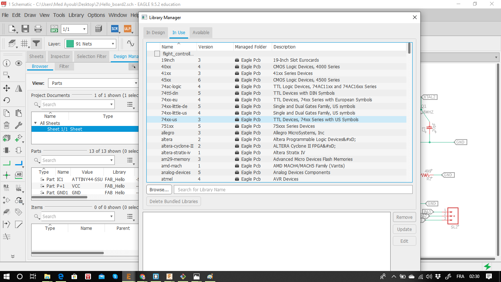Image resolution: width=501 pixels, height=282 pixels.
Task: Select the Tag attribute tool
Action: pos(19,212)
